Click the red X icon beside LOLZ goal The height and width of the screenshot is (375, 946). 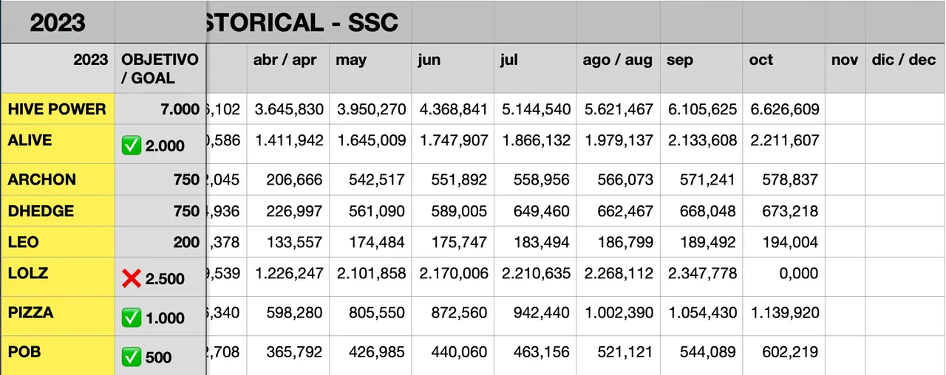point(132,278)
